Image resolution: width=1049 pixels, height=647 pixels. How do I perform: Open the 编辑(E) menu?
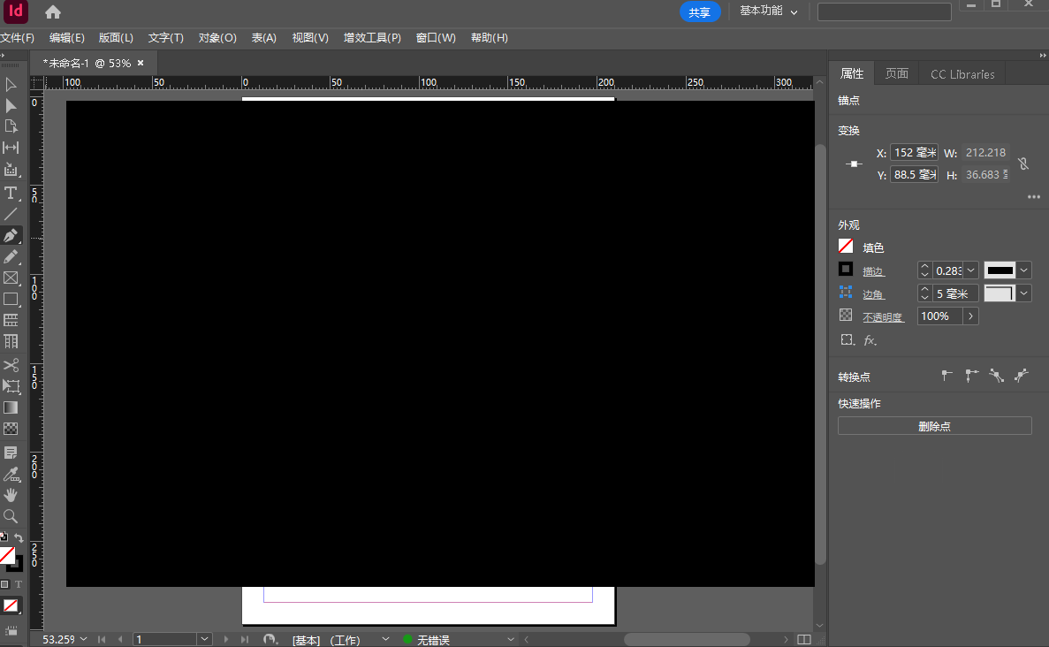pos(67,37)
